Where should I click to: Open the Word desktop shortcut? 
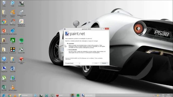(x=13, y=69)
